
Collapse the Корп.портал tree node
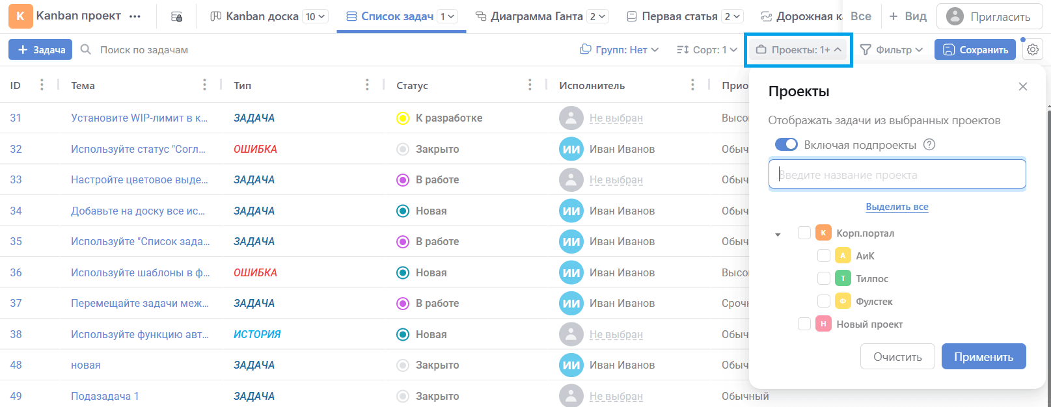778,234
